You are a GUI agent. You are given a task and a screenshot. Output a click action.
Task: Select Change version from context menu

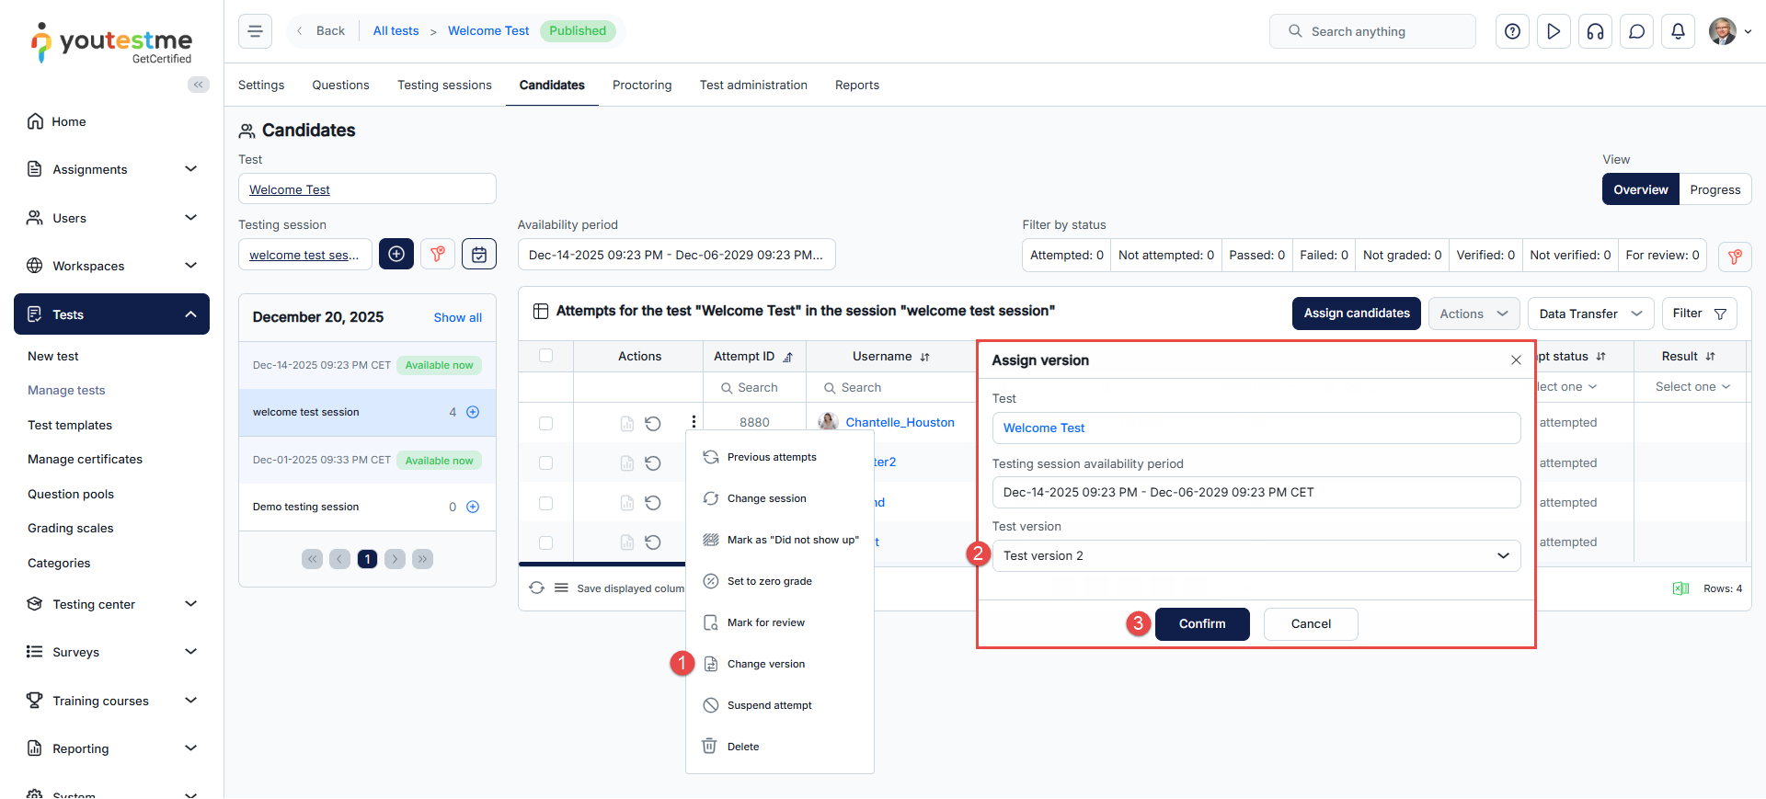765,664
